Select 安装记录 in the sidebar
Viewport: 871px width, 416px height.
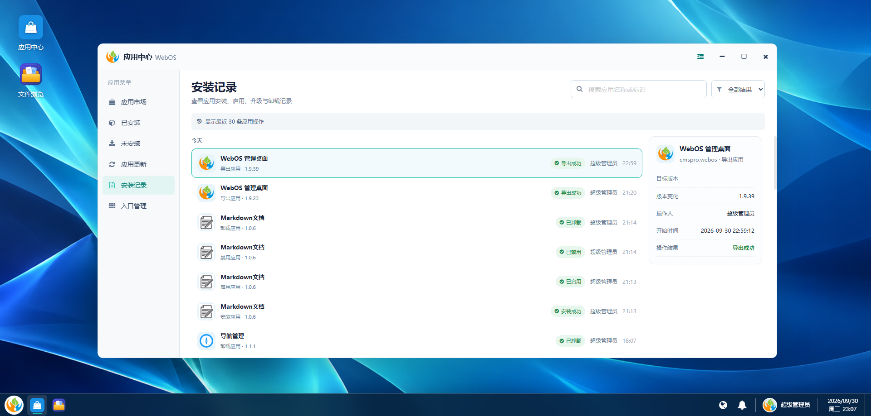(x=138, y=185)
